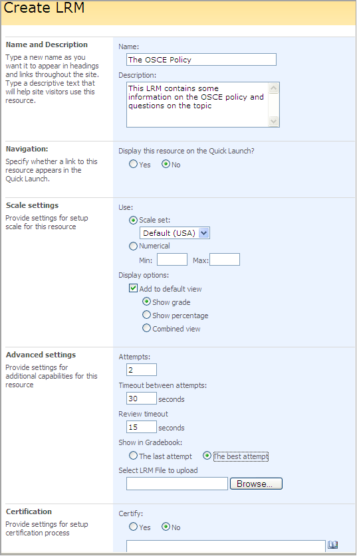Click the Timeout between attempts field
This screenshot has height=556, width=357.
pyautogui.click(x=141, y=398)
